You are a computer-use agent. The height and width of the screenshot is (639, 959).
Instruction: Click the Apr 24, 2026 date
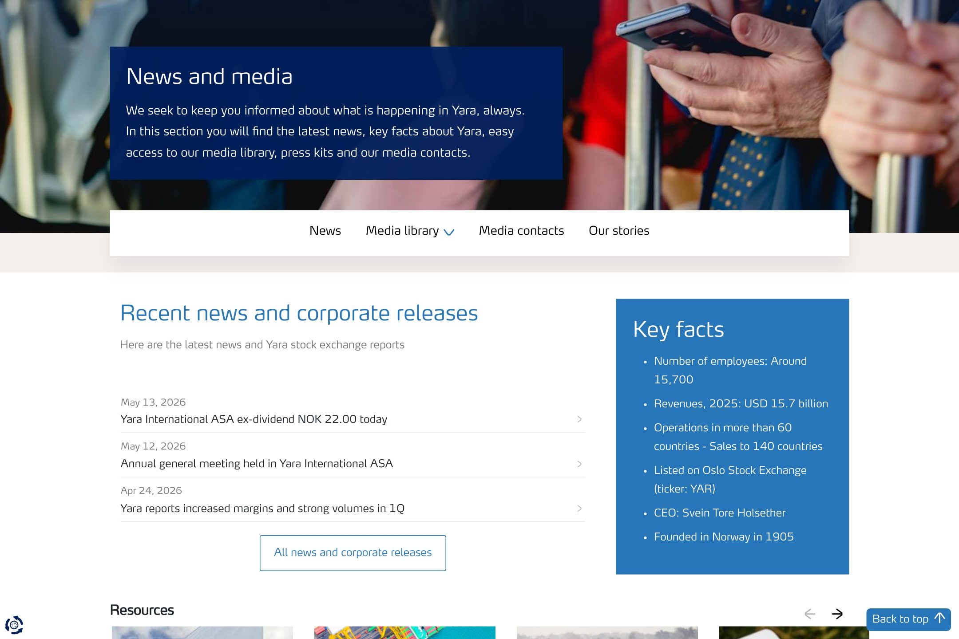point(151,491)
